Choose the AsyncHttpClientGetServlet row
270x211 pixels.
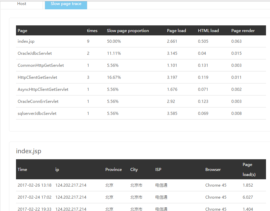[43, 89]
